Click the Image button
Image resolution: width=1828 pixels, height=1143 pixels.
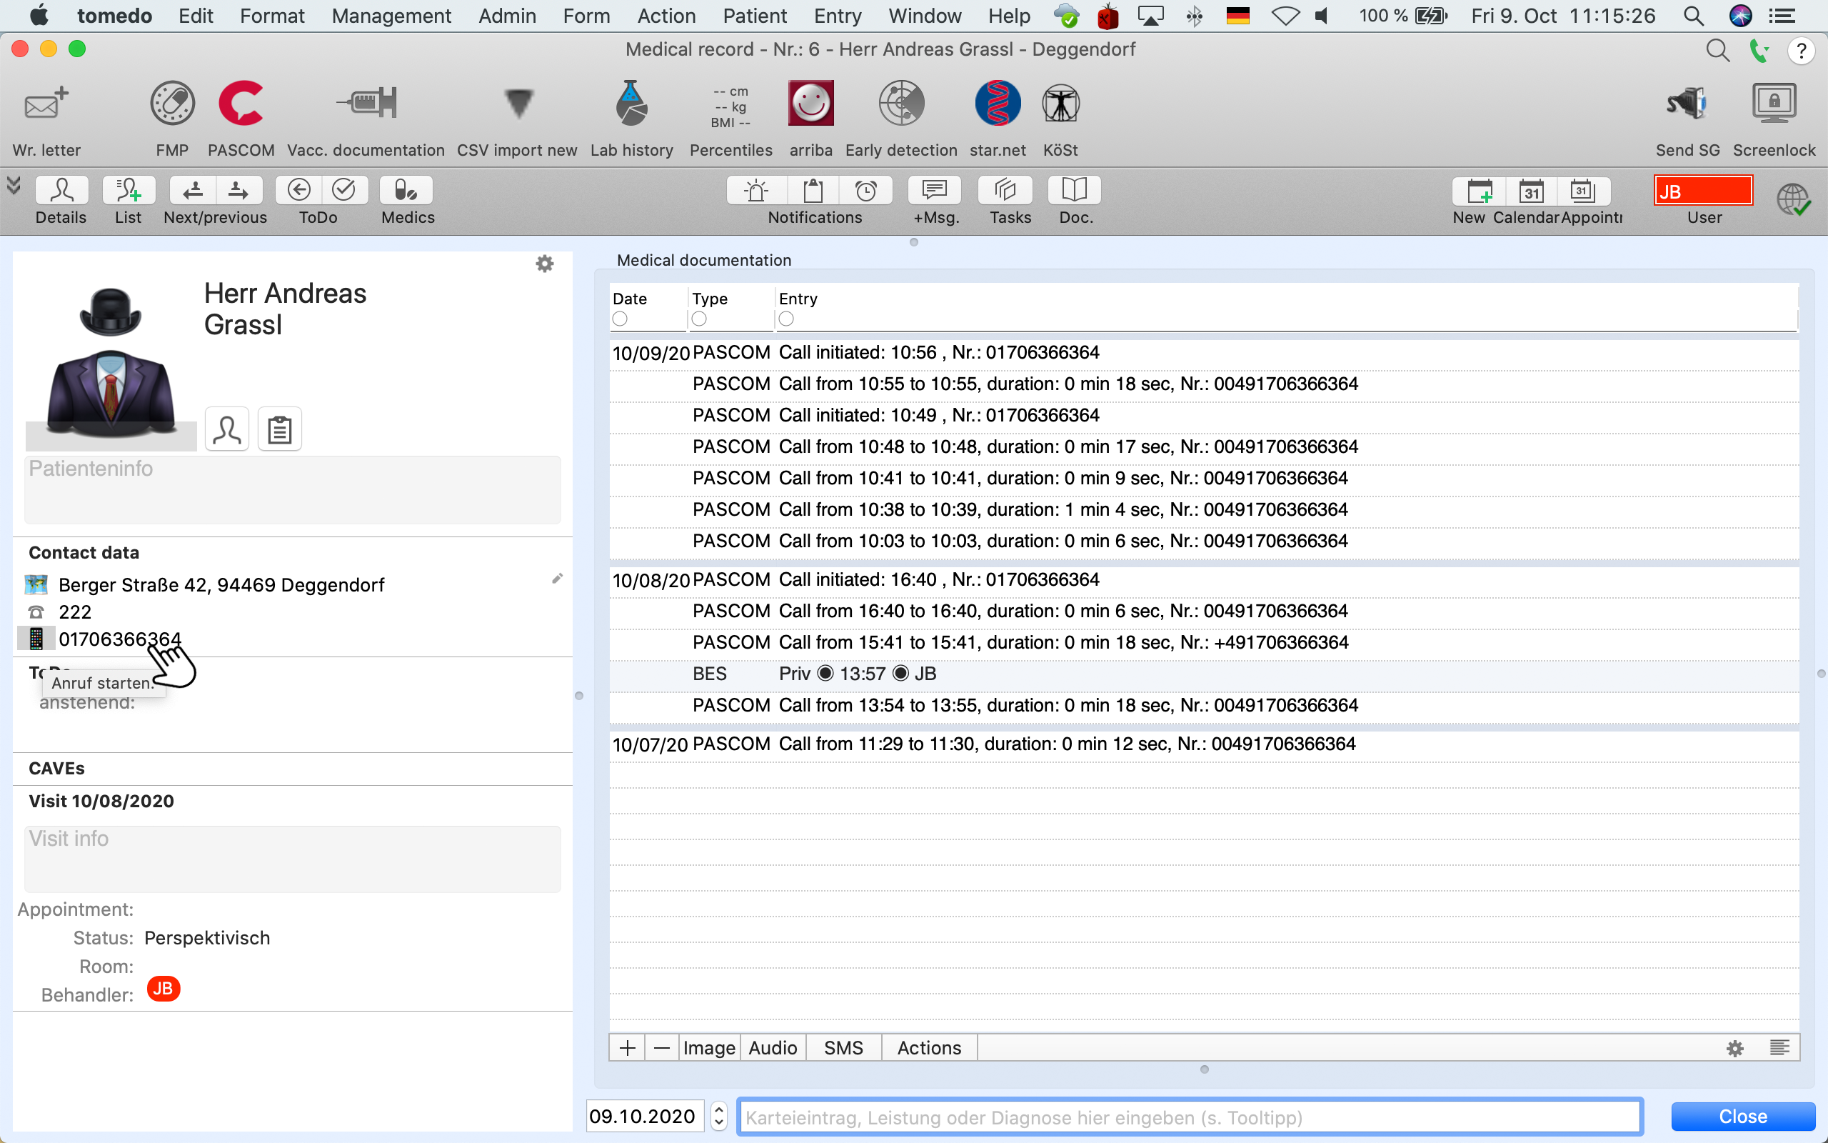(709, 1048)
